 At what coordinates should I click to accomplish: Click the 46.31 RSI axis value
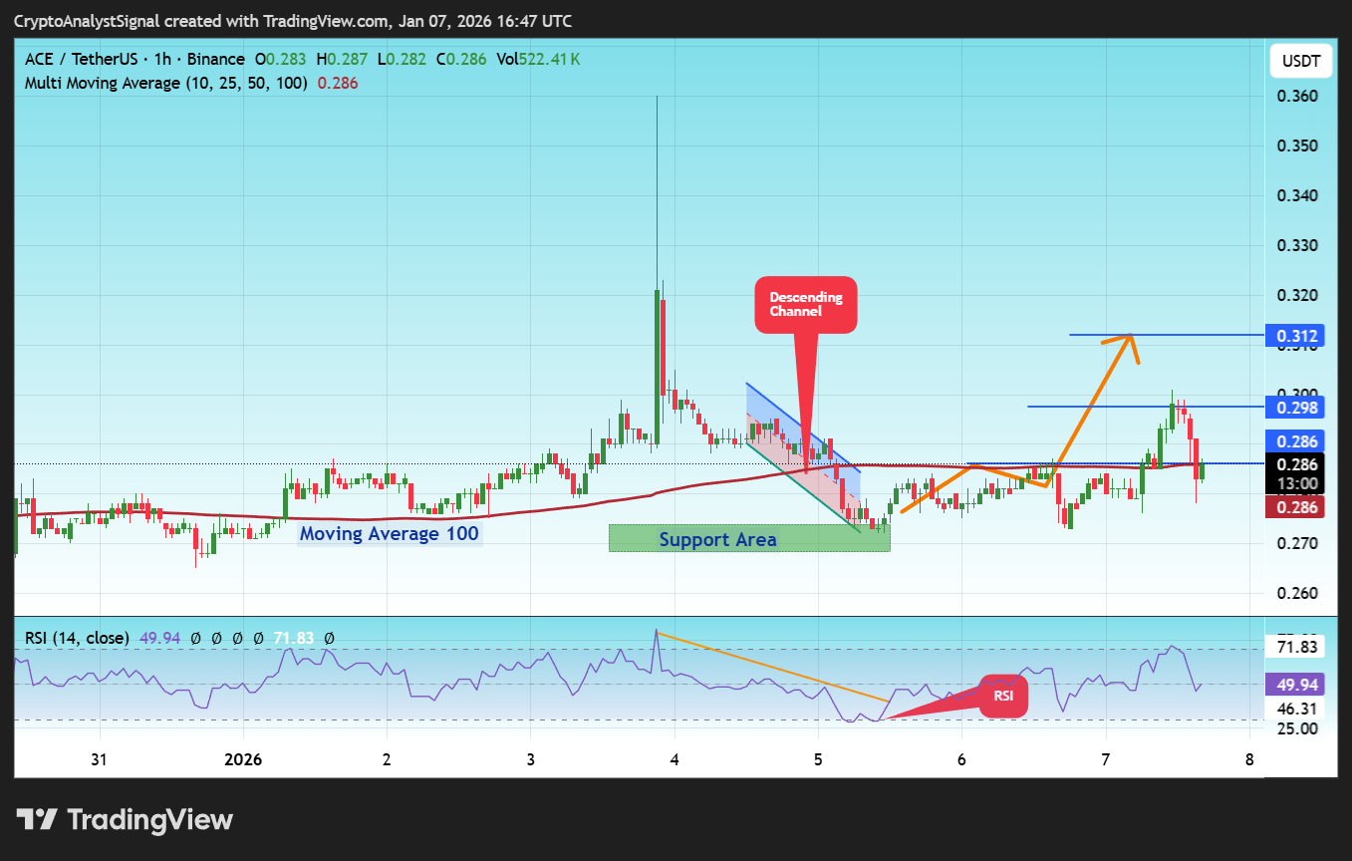[x=1298, y=709]
